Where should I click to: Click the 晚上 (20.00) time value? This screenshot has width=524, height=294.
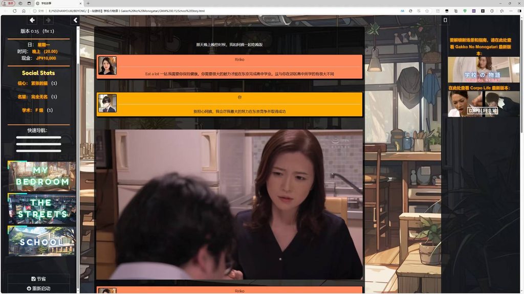point(45,52)
